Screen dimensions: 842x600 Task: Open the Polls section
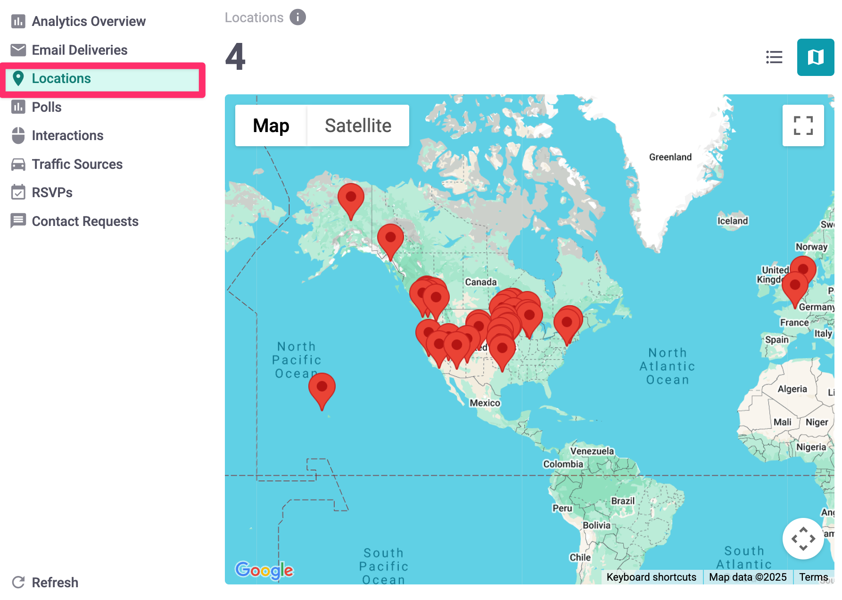[x=47, y=107]
